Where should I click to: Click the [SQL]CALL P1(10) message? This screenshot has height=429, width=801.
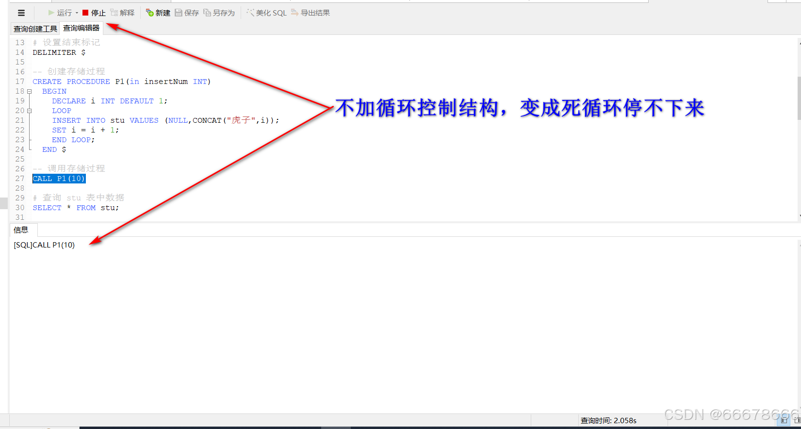(44, 245)
